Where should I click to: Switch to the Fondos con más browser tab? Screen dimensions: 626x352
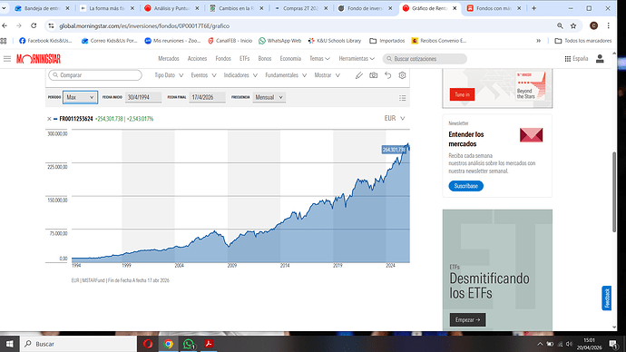494,8
